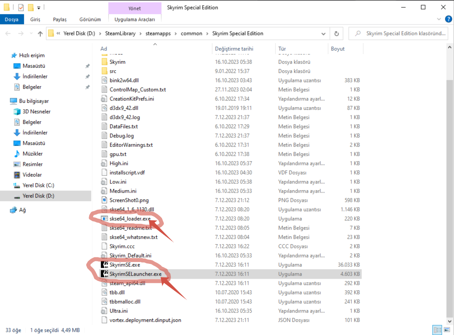This screenshot has width=454, height=335.
Task: Expand breadcrumb arrow after SteamLibrary
Action: (x=141, y=33)
